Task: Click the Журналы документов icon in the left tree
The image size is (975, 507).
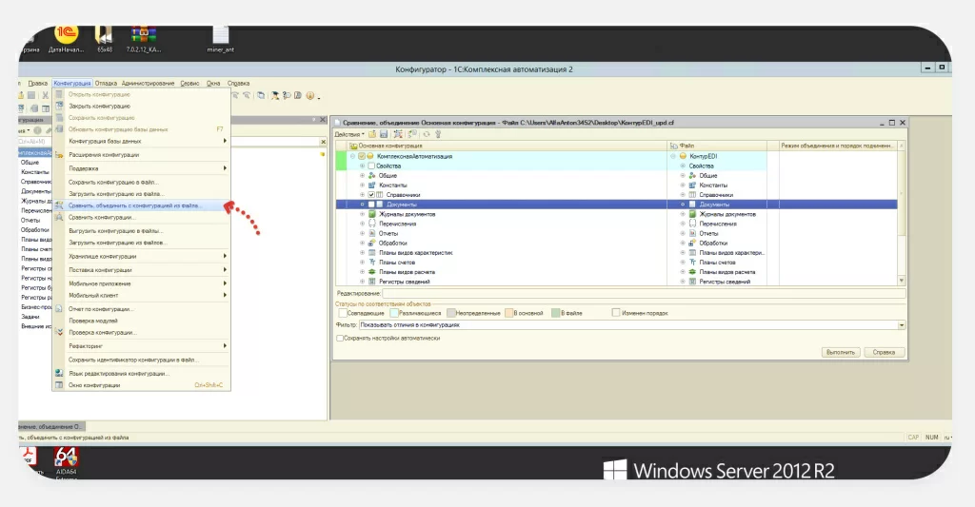Action: (371, 214)
